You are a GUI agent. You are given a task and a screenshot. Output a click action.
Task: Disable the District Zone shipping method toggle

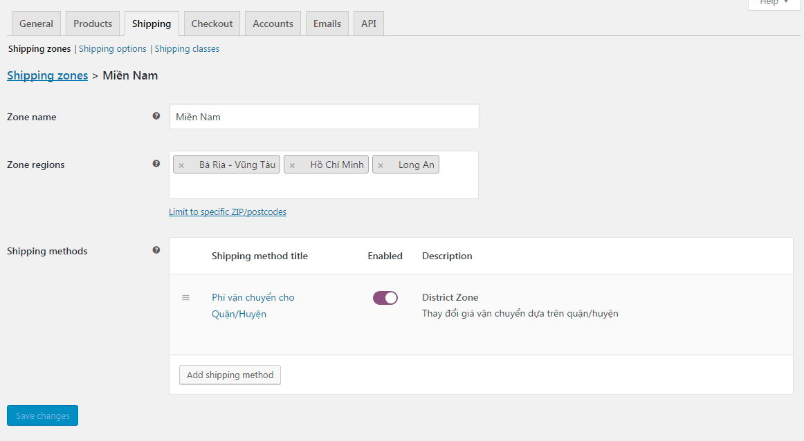pyautogui.click(x=385, y=298)
